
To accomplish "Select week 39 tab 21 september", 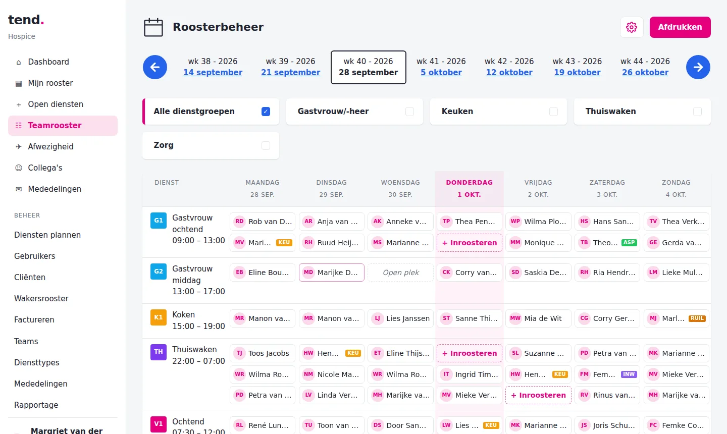I will (x=291, y=67).
